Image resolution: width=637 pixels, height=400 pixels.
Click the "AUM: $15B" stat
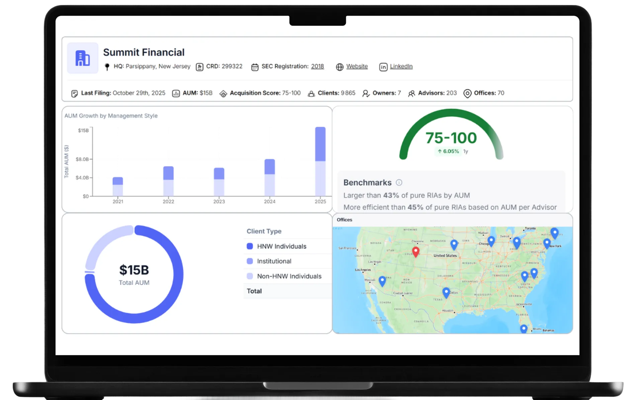197,93
